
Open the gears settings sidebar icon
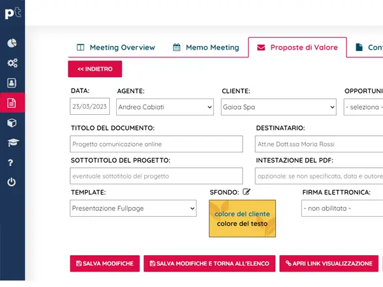click(11, 63)
